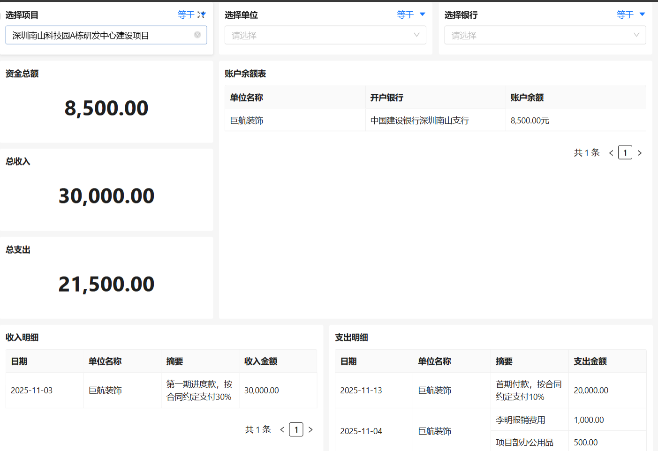Select the 8,500.00元 balance cell
Screen dimensions: 658x451
point(576,120)
